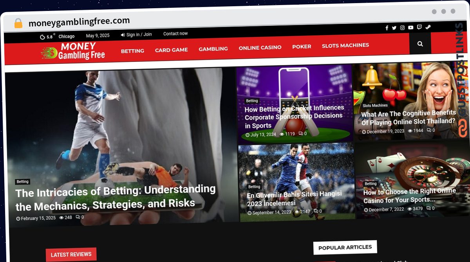This screenshot has width=470, height=262.
Task: Open How to Choose the Right Online Casino article
Action: [x=410, y=196]
